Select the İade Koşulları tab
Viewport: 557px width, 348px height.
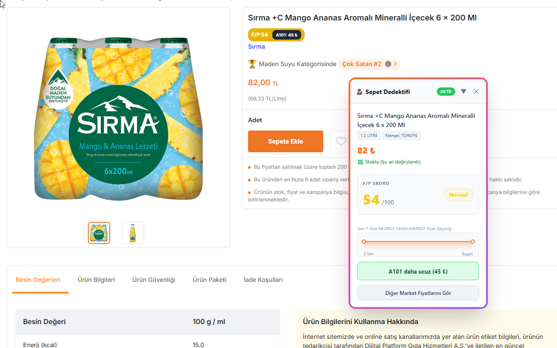coord(263,280)
